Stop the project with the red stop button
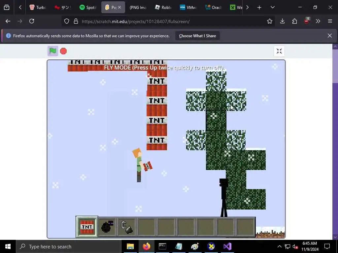The height and width of the screenshot is (253, 338). tap(63, 51)
